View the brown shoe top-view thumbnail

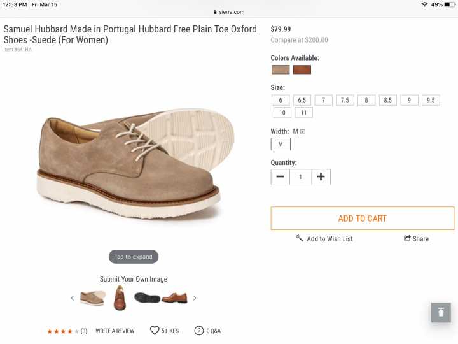[x=120, y=298]
